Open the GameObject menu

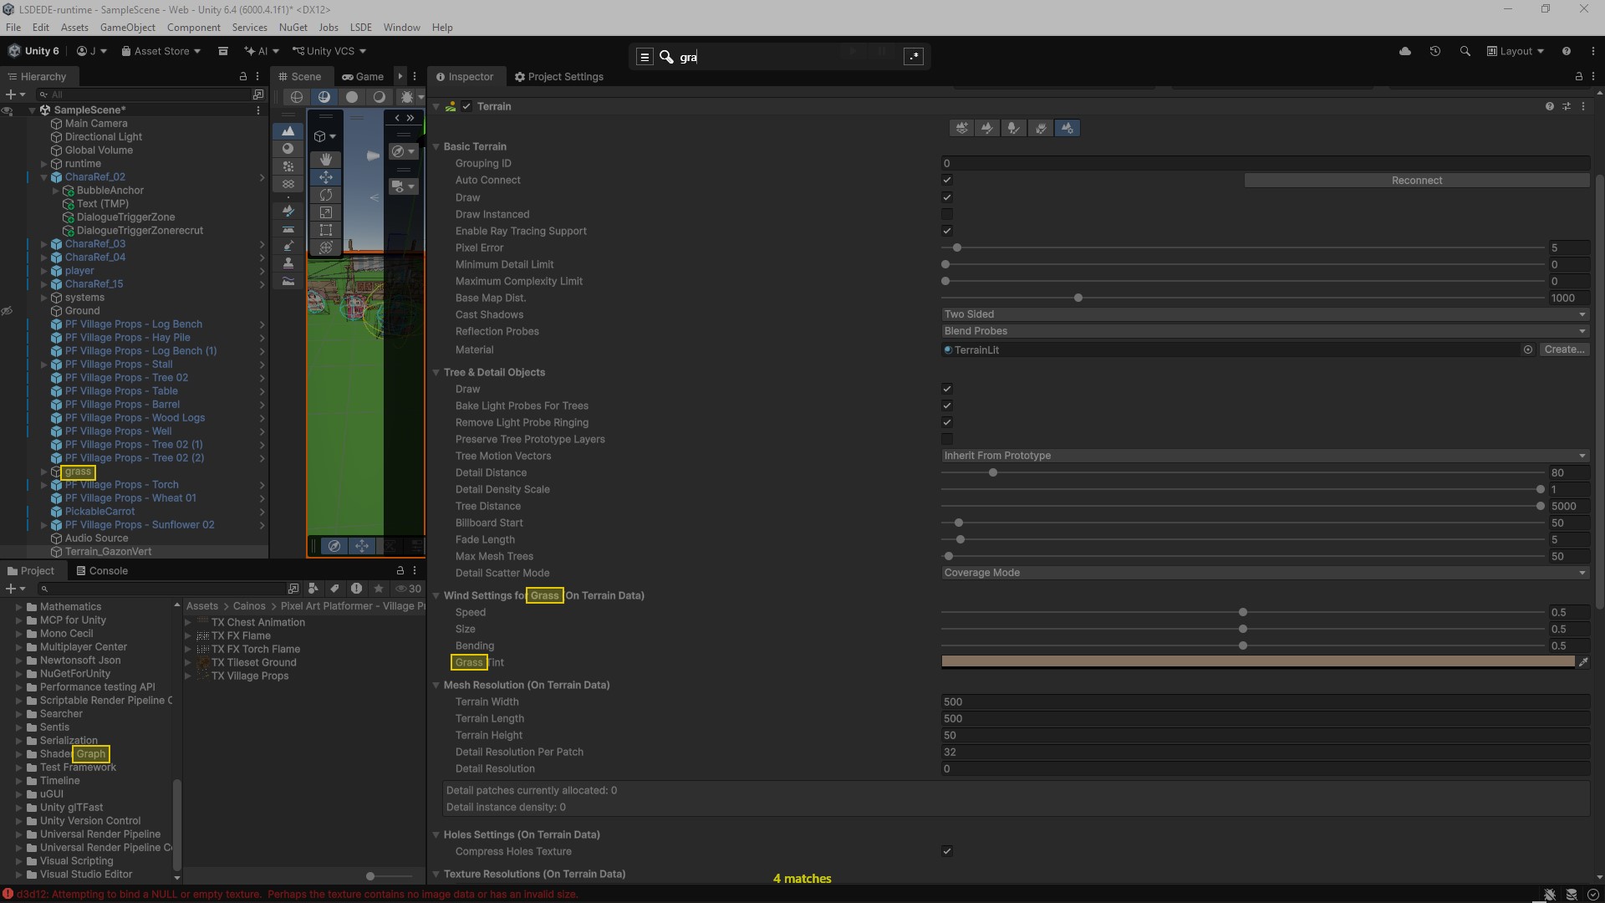[128, 27]
